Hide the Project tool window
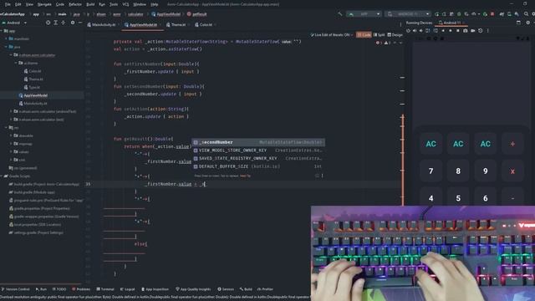The width and height of the screenshot is (535, 301). pyautogui.click(x=80, y=23)
